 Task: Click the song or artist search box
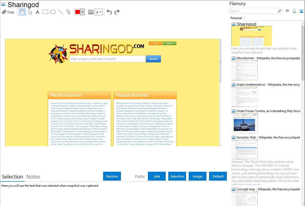pyautogui.click(x=107, y=59)
